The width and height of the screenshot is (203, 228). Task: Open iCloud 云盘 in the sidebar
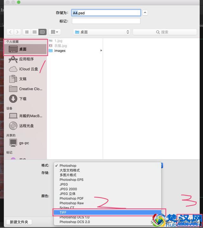coord(25,69)
